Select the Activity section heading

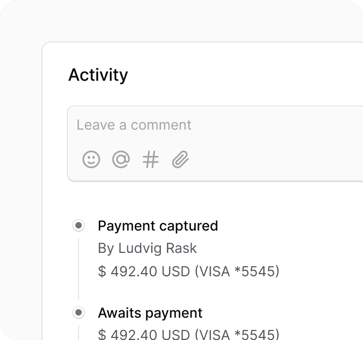[x=98, y=75]
